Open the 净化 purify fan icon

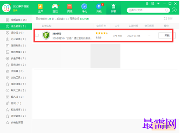tap(84, 7)
